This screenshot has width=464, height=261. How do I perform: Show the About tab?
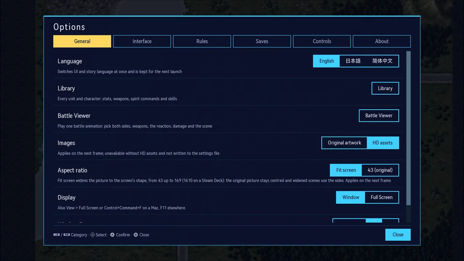point(382,41)
